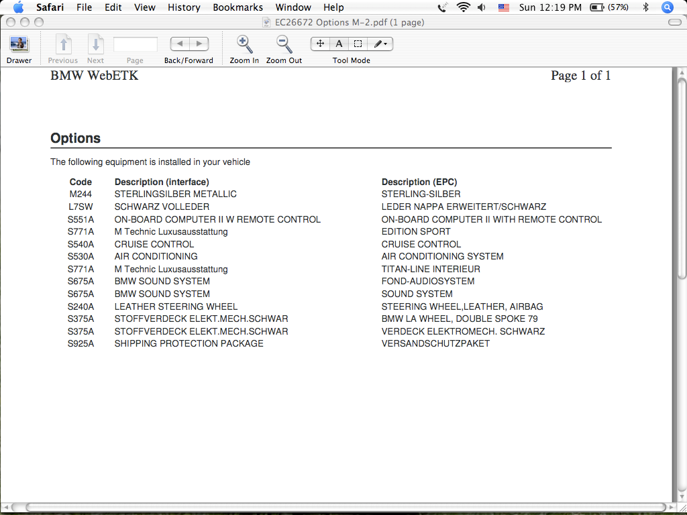Image resolution: width=687 pixels, height=515 pixels.
Task: Click EDITION SPORT text
Action: coord(416,231)
